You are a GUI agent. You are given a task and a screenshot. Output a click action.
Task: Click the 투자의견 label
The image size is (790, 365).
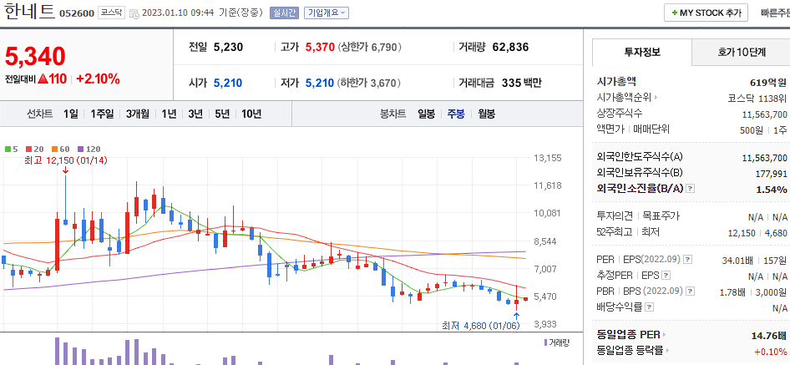[615, 216]
